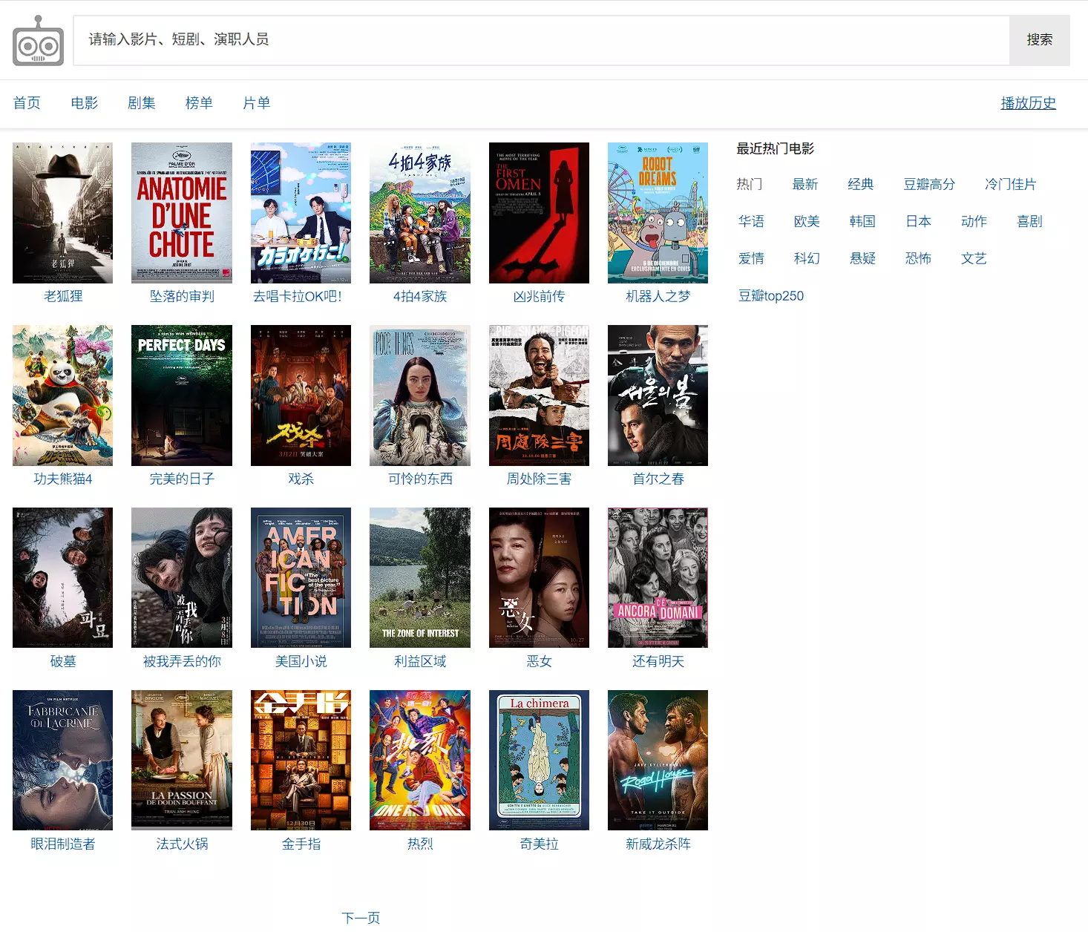Click the Kung Fu Panda 4 poster
The width and height of the screenshot is (1088, 932).
point(63,396)
